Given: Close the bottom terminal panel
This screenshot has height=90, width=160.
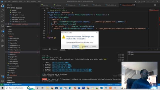Looking at the screenshot, I should (158, 49).
